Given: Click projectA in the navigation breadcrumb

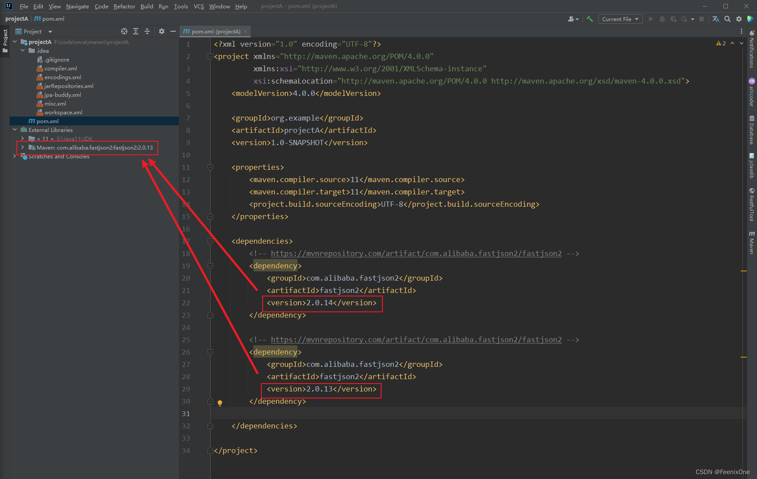Looking at the screenshot, I should pos(16,19).
